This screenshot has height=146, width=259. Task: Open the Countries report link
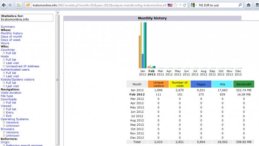[x=8, y=50]
